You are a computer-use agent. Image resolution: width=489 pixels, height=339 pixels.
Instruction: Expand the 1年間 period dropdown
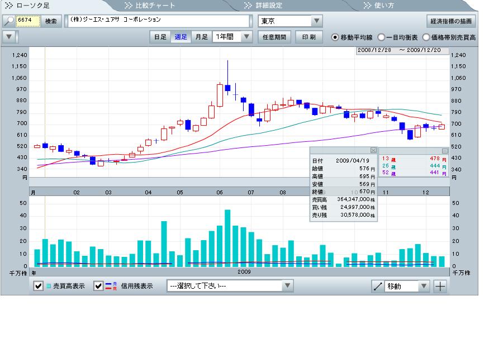click(247, 37)
